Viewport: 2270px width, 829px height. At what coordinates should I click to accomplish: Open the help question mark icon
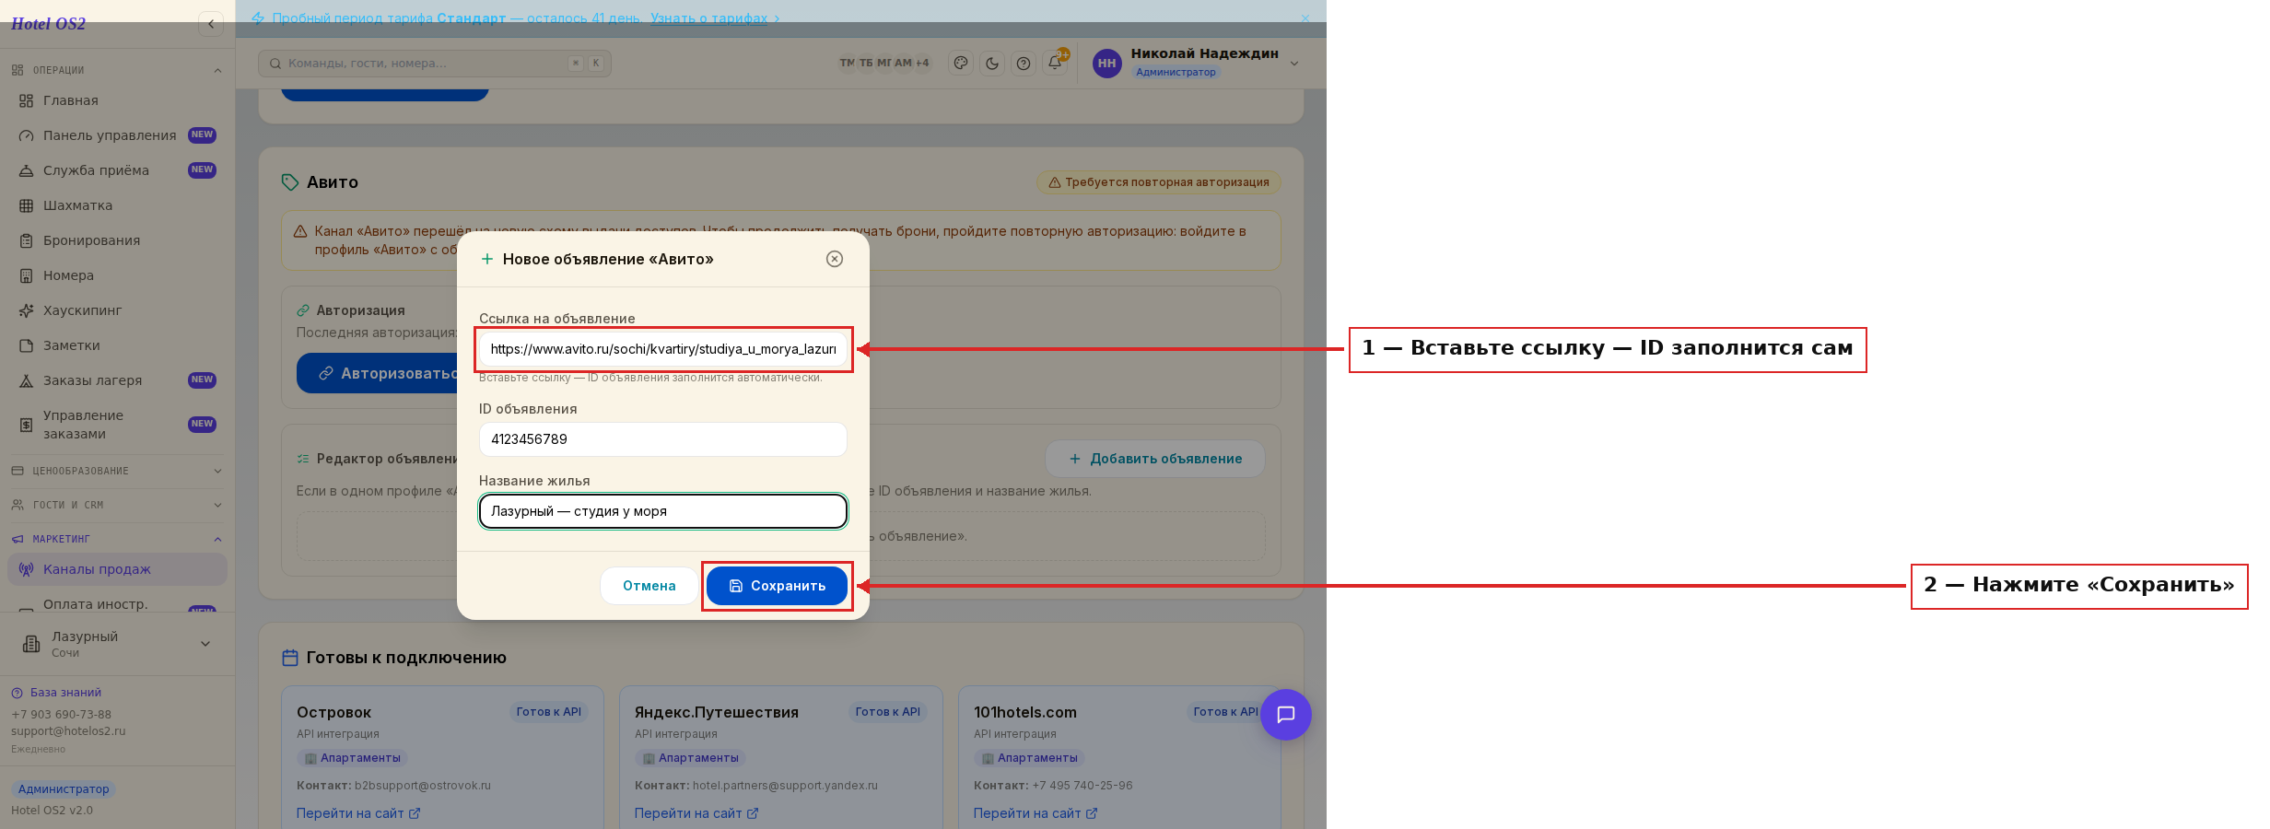pos(1024,63)
